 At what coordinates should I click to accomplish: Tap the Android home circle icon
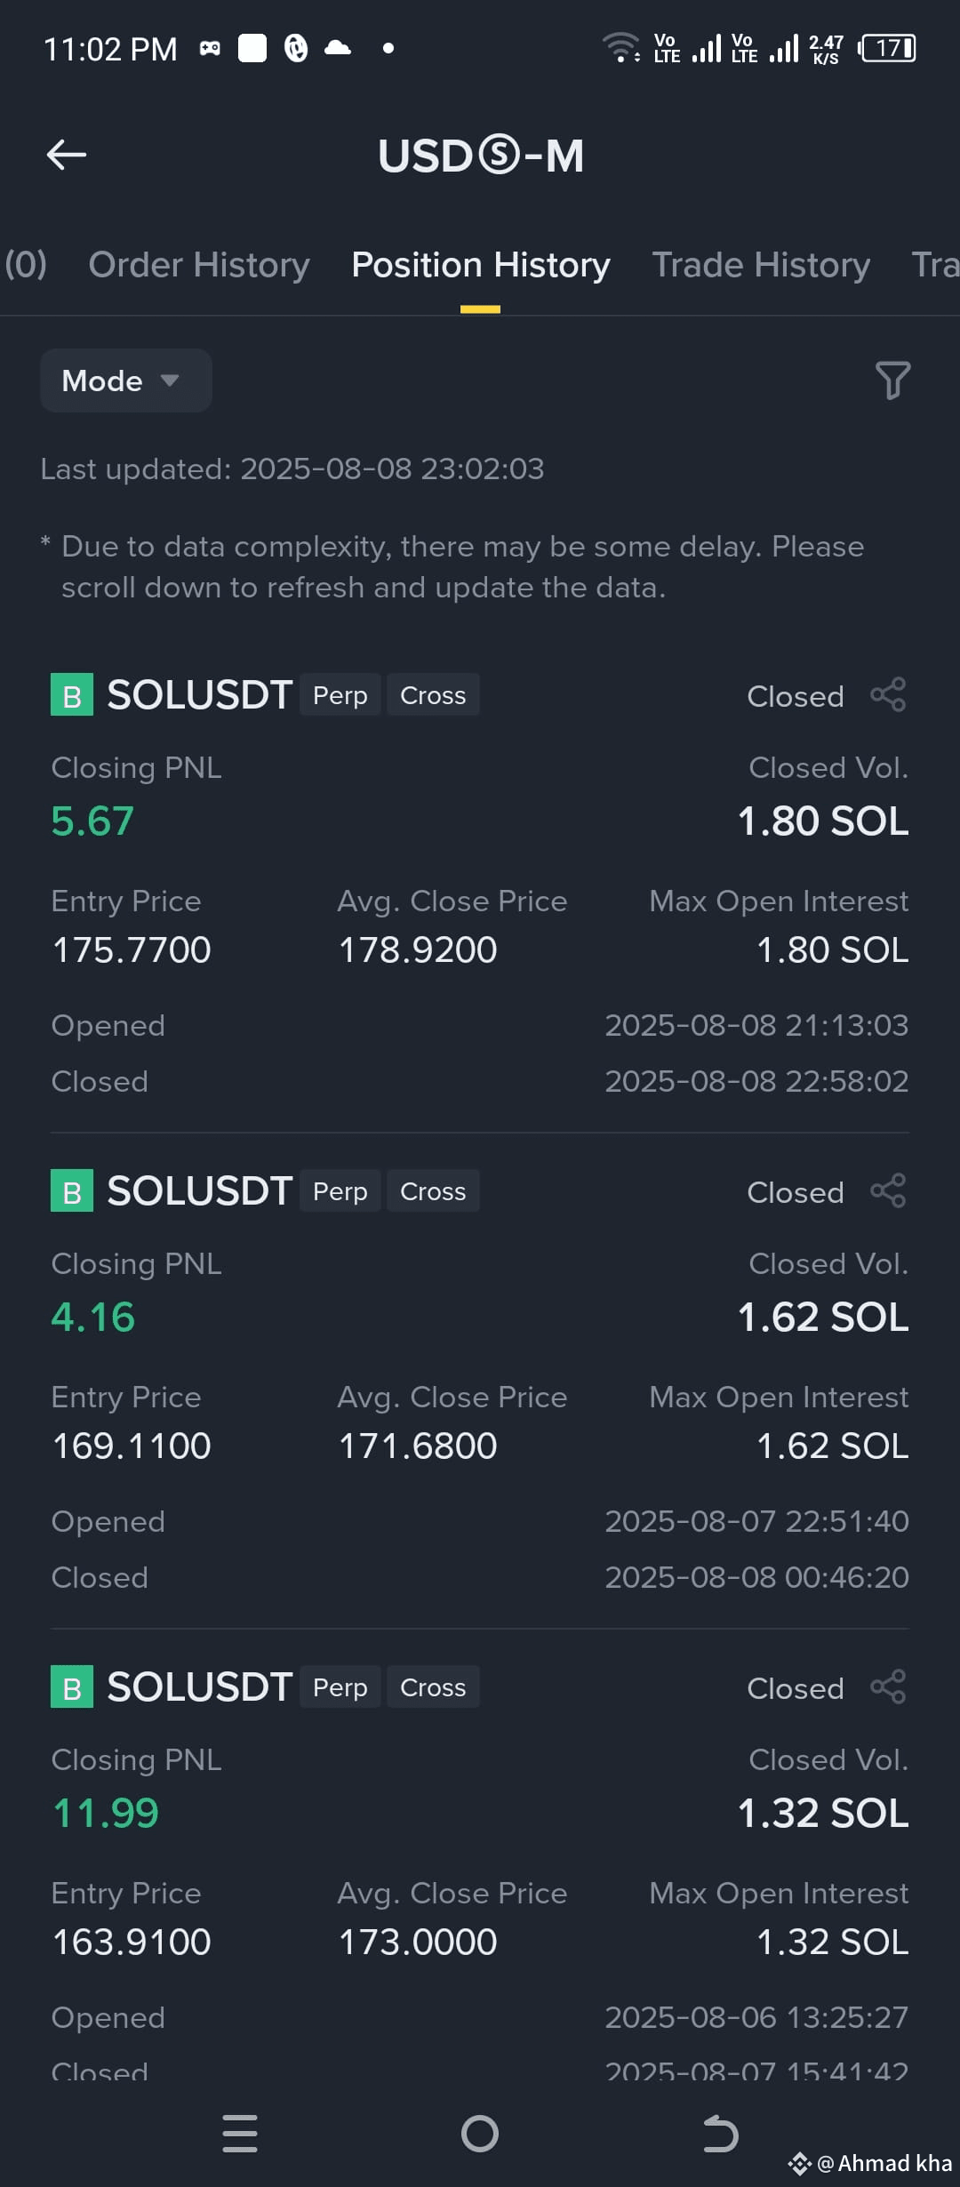pos(480,2134)
